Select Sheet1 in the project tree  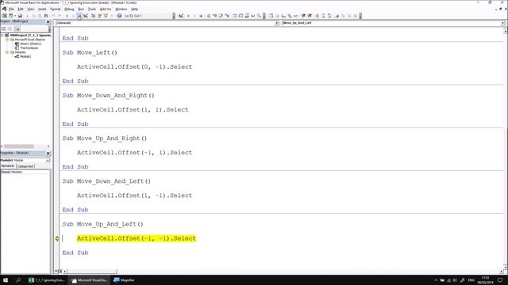(30, 44)
